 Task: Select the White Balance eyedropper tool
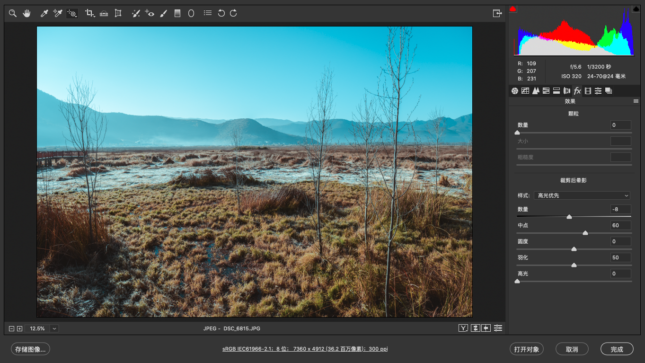(44, 13)
